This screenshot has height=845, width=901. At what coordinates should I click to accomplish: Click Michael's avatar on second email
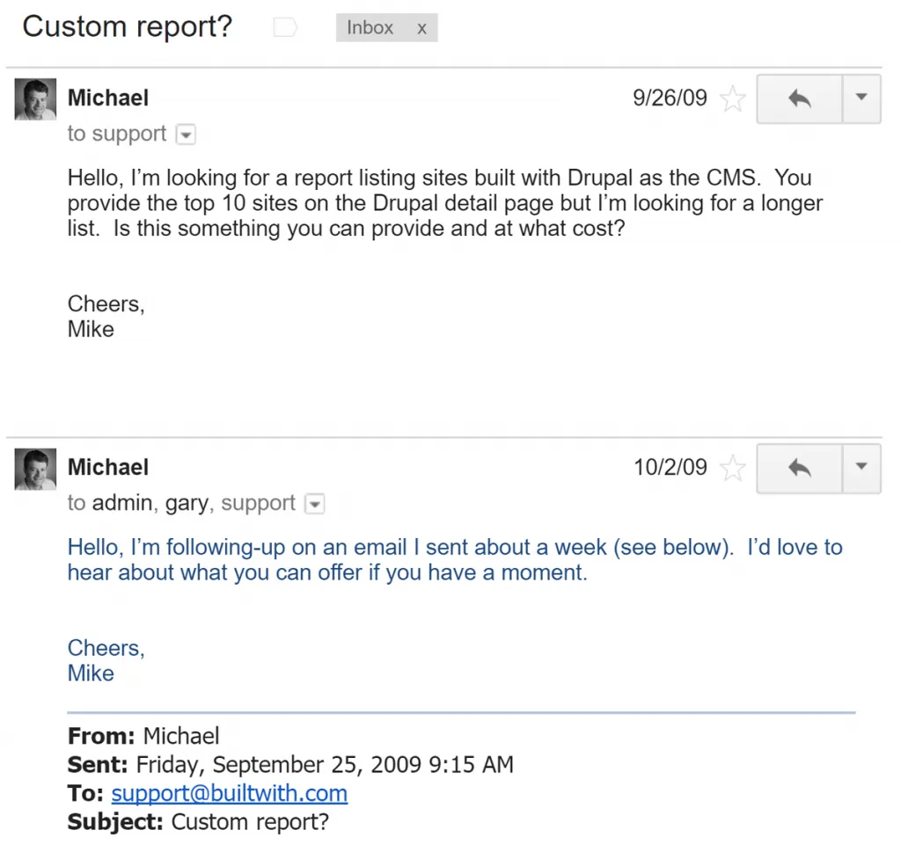35,469
